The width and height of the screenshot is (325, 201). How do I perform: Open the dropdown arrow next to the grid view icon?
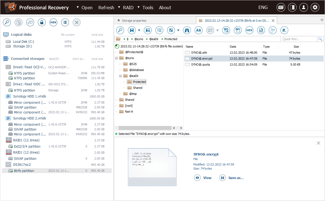178,30
